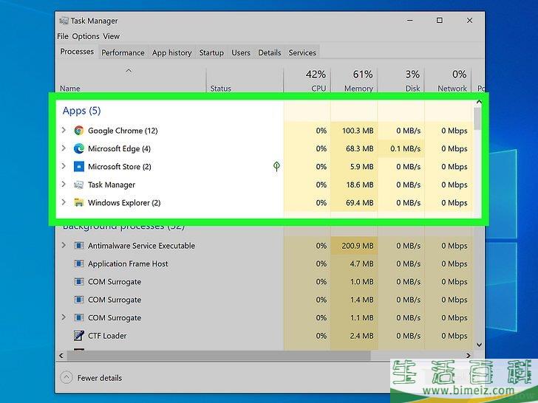This screenshot has width=538, height=403.
Task: Expand the Microsoft Edge (4) process group
Action: point(64,148)
